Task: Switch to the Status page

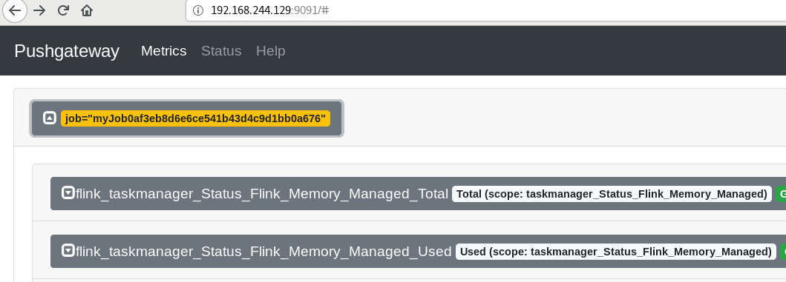Action: (x=221, y=51)
